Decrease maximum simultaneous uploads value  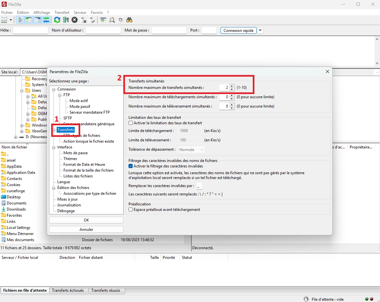pos(232,108)
